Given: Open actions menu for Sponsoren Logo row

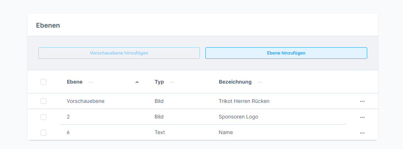Looking at the screenshot, I should 362,117.
